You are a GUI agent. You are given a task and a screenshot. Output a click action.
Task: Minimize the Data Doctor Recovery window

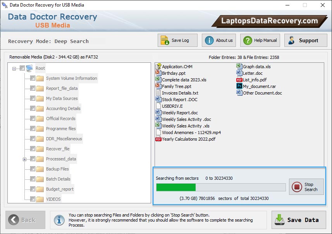click(287, 5)
